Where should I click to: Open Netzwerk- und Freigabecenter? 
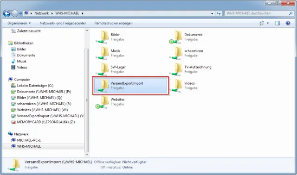[63, 23]
